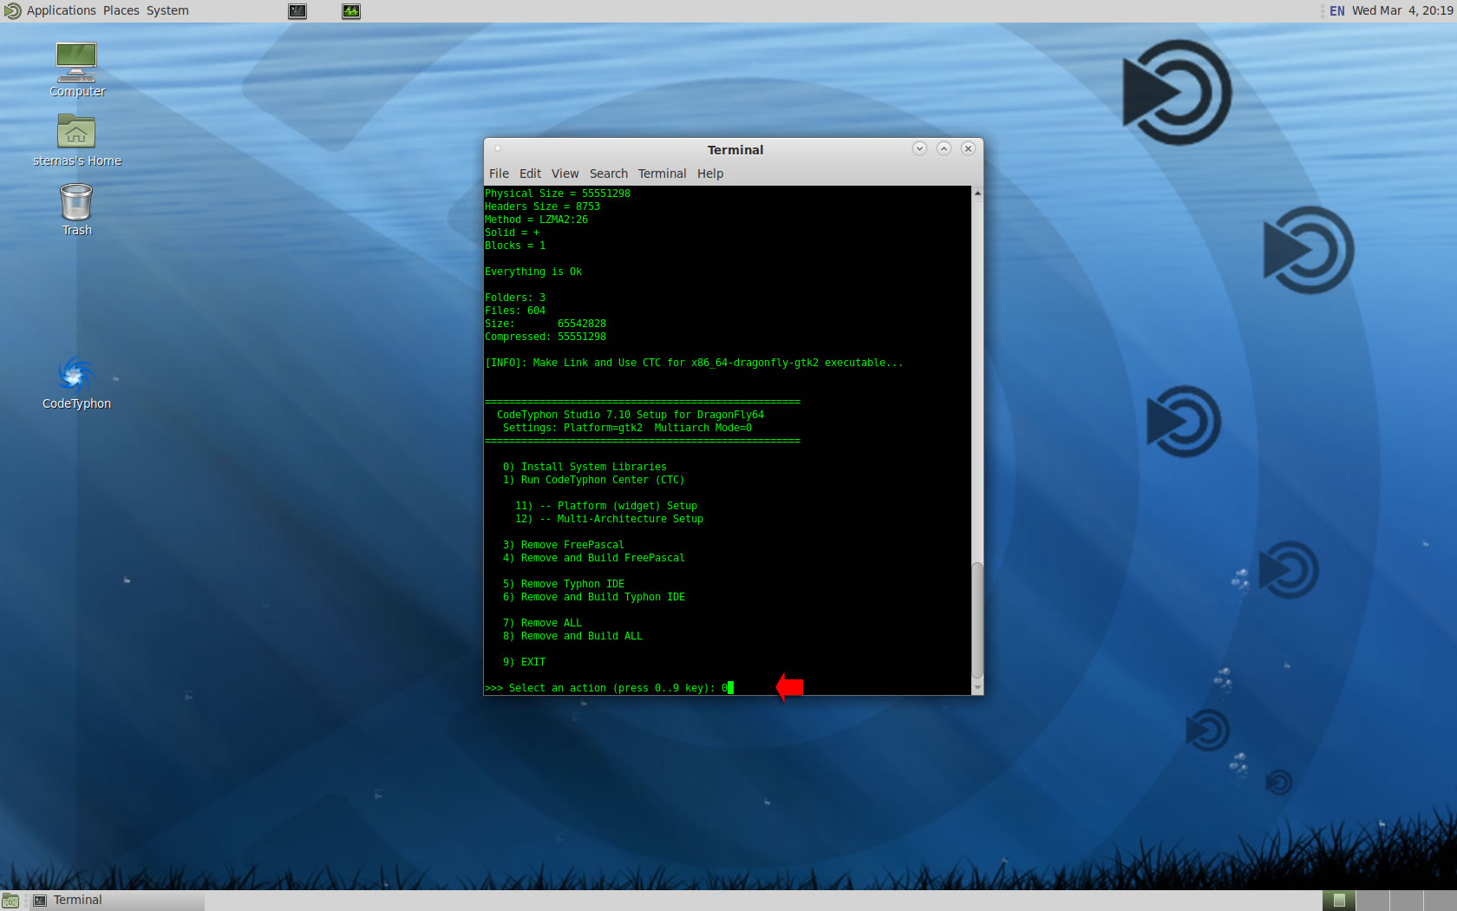Click the 'Platform (widget) Setup' line
The image size is (1457, 911).
click(606, 506)
